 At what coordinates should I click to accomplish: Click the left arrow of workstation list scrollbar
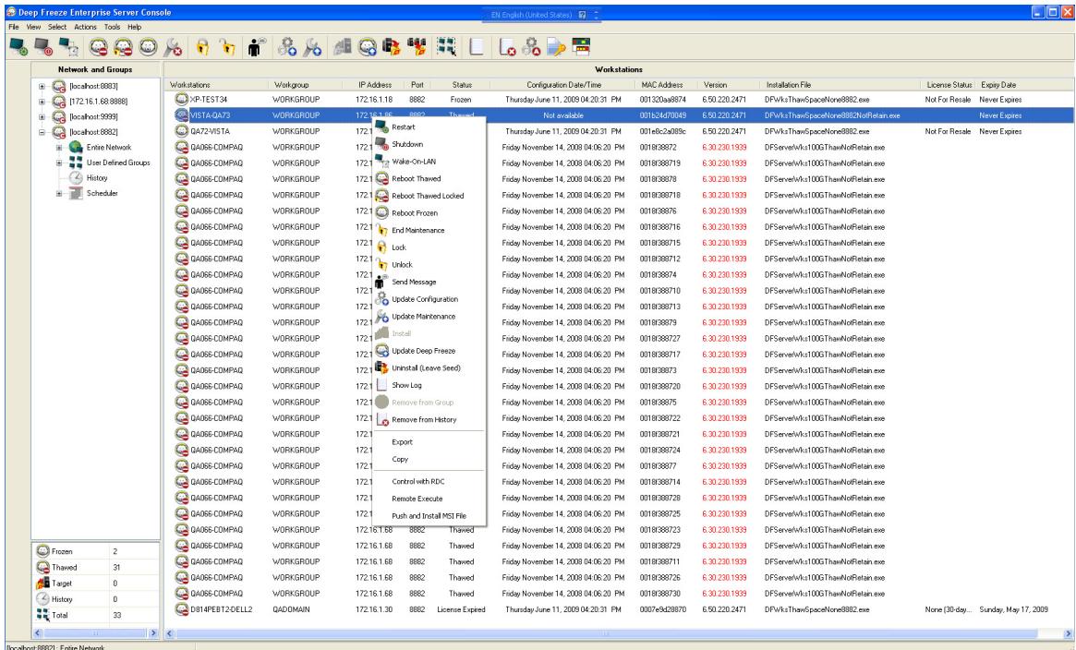pyautogui.click(x=170, y=633)
